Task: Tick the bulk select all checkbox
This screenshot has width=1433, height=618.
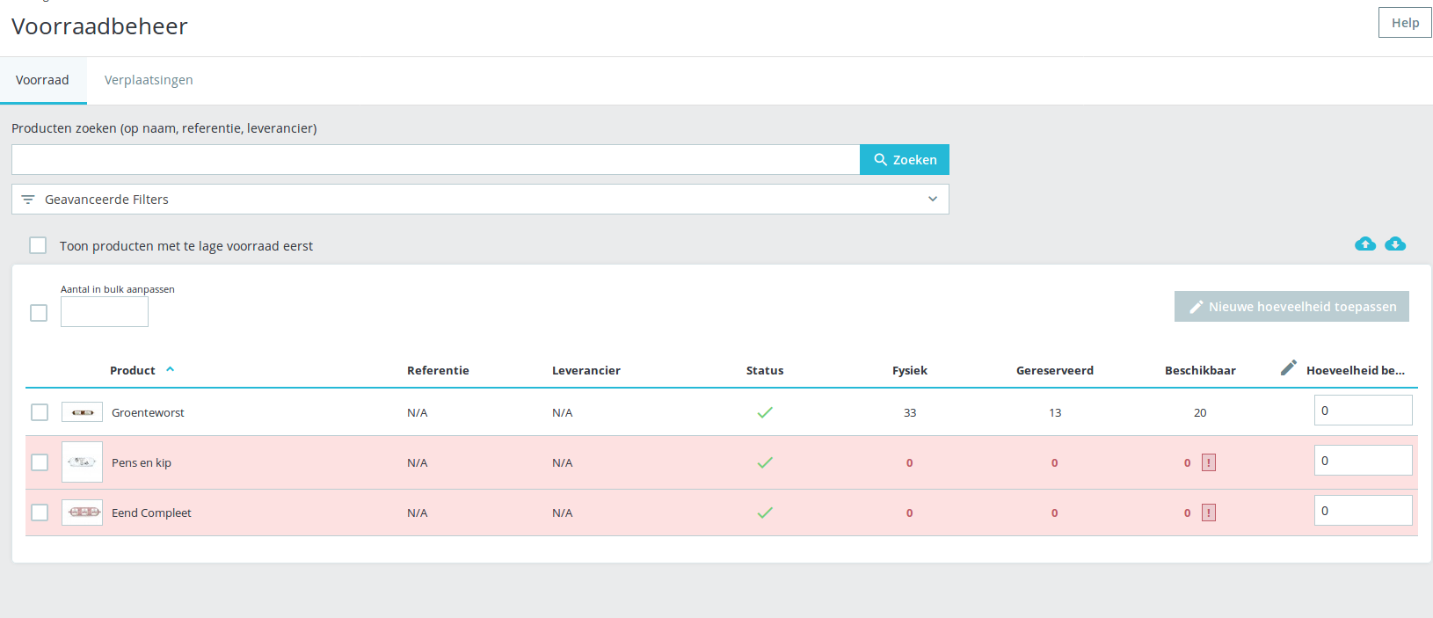Action: (39, 313)
